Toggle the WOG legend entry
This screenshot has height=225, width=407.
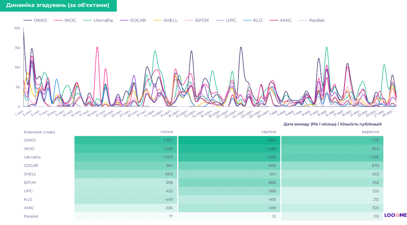(65, 20)
